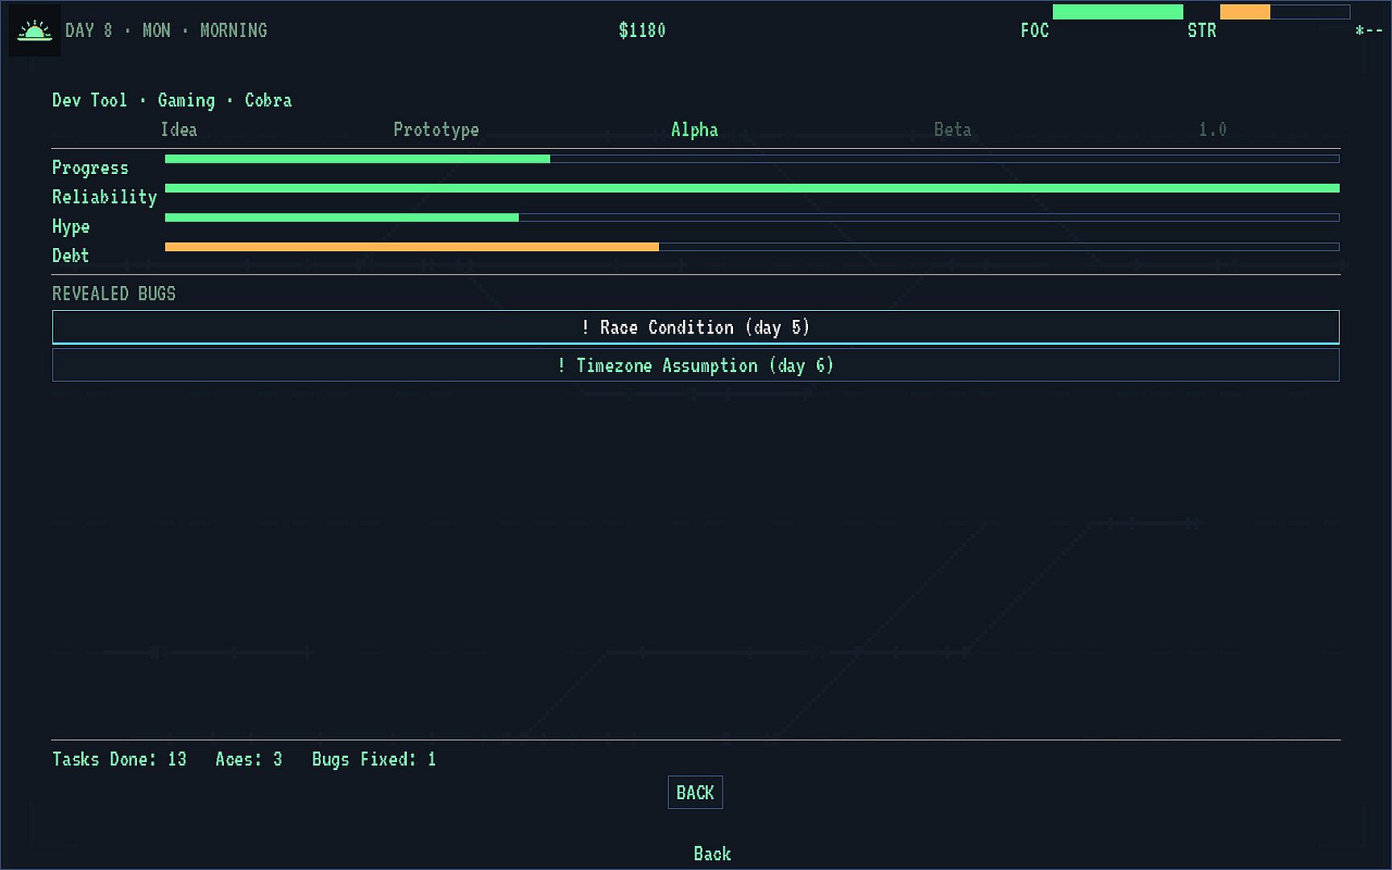Click the Hype bar
Viewport: 1392px width, 870px height.
tap(752, 217)
